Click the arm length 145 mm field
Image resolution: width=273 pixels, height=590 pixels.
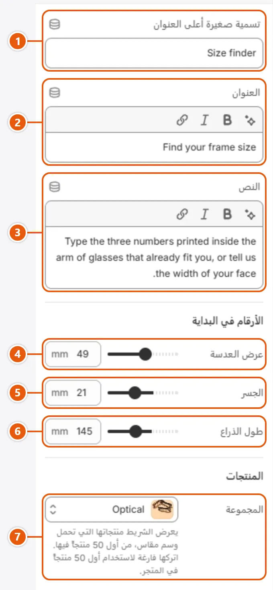coord(73,431)
